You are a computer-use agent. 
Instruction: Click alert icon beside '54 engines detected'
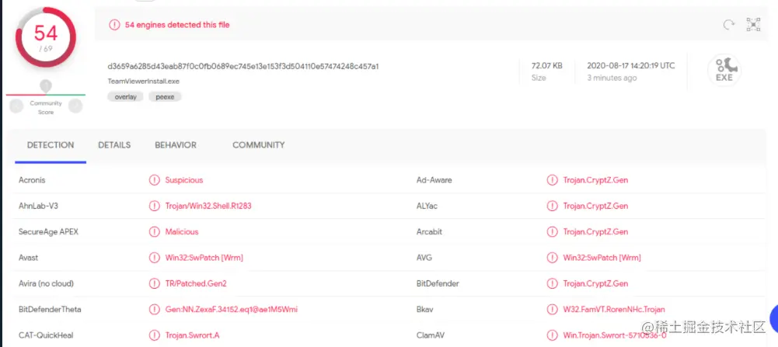click(x=114, y=25)
